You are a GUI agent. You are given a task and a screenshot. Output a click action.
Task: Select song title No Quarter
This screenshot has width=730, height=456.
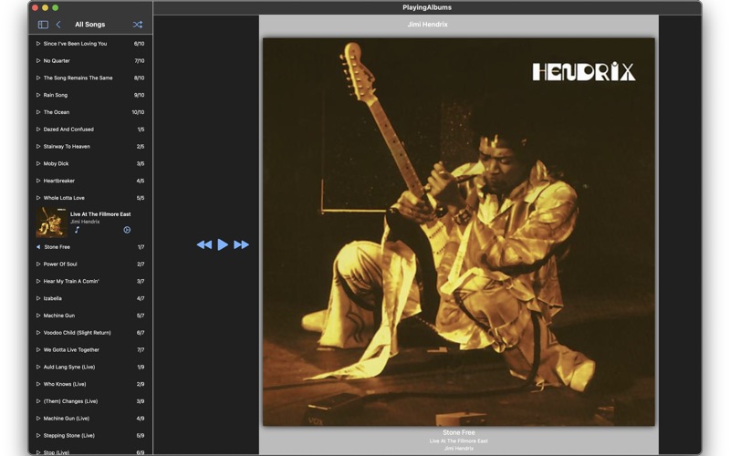click(x=57, y=61)
